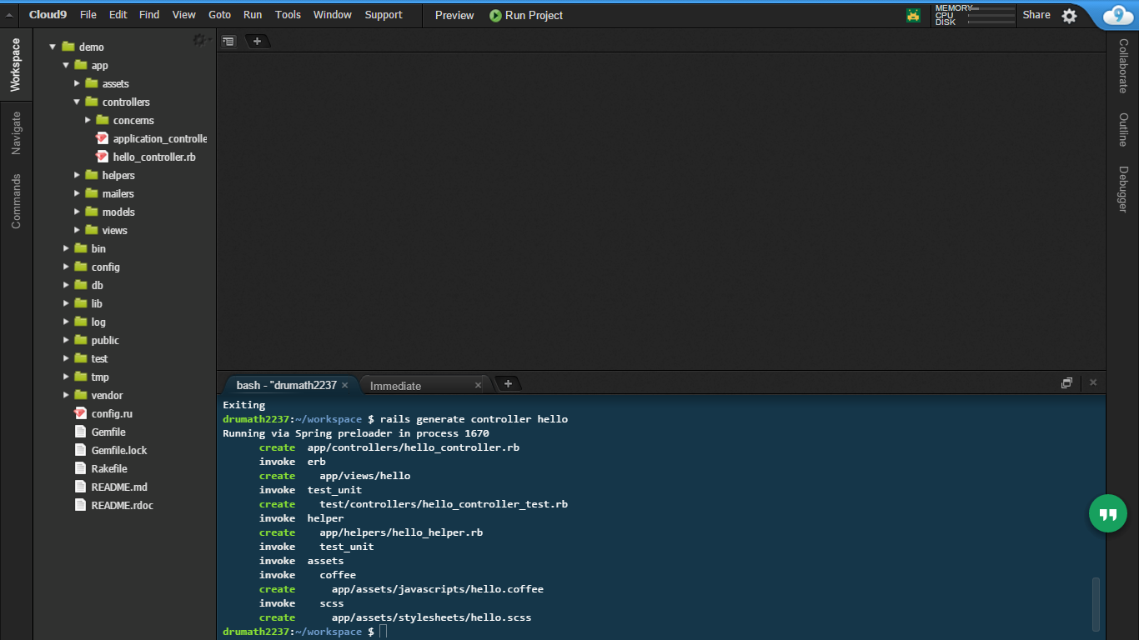
Task: Click the terminal vertical scrollbar
Action: click(1096, 603)
